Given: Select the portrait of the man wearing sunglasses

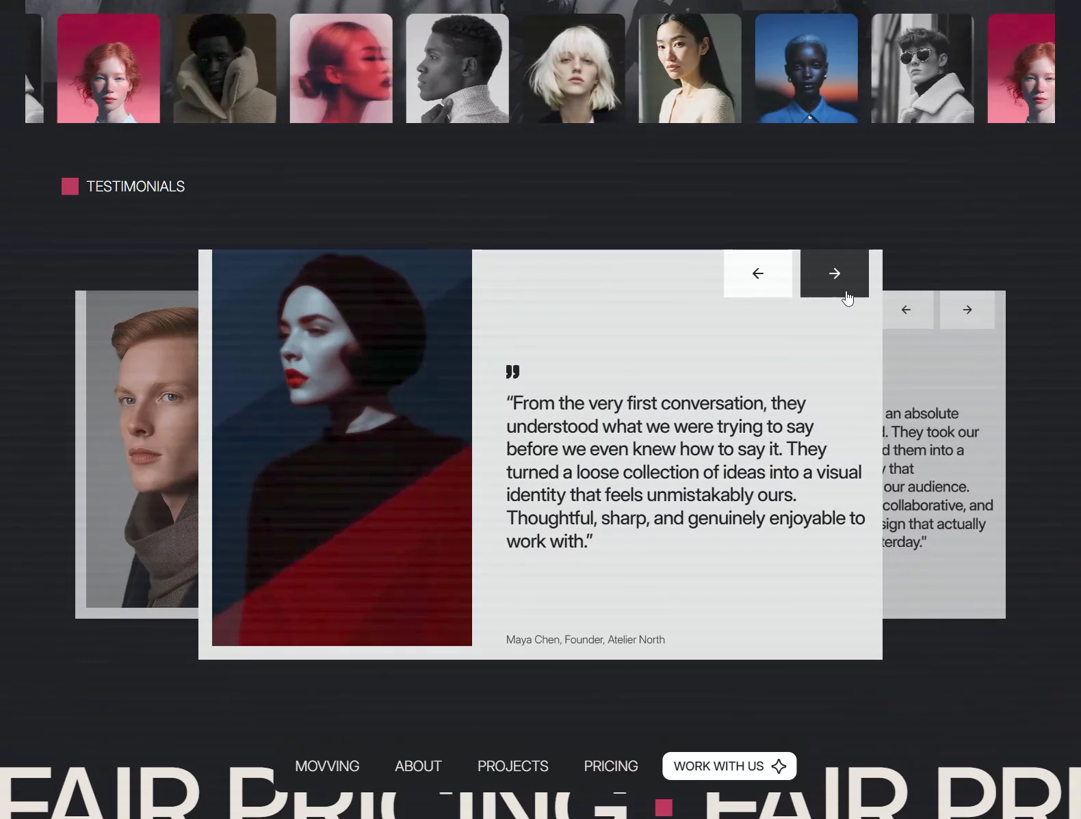Looking at the screenshot, I should point(923,68).
